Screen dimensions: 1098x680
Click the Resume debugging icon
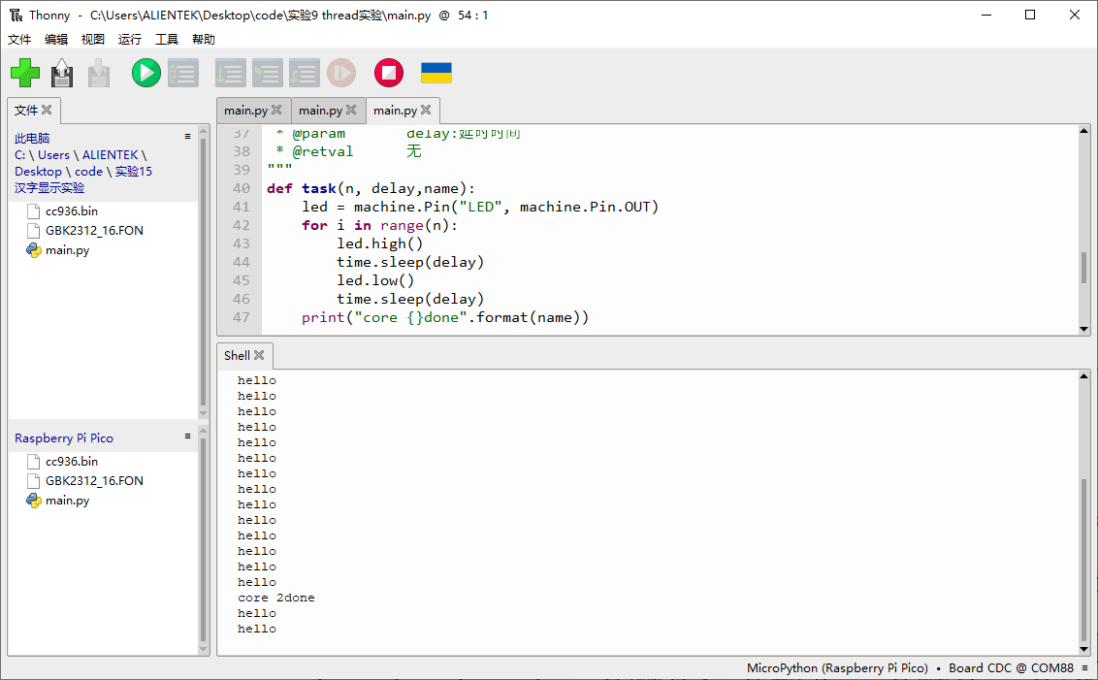click(x=341, y=73)
